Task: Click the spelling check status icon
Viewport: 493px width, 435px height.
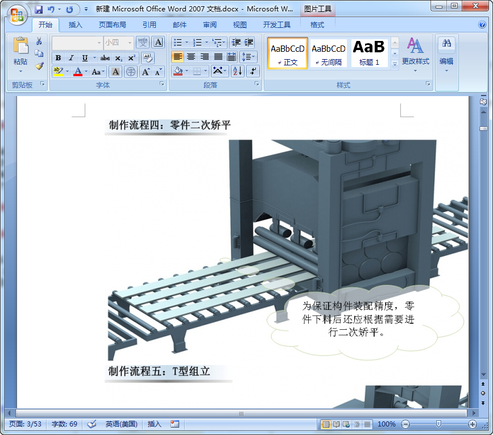Action: [92, 424]
